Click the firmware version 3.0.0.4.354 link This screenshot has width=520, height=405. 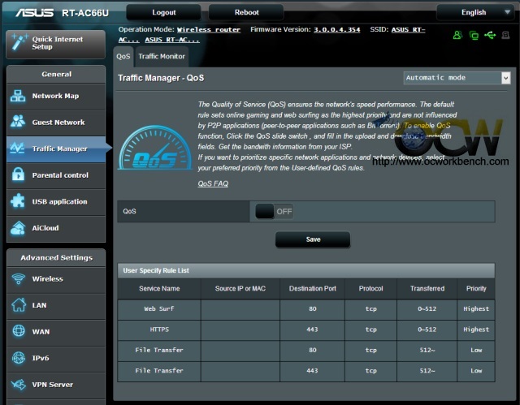tap(336, 29)
